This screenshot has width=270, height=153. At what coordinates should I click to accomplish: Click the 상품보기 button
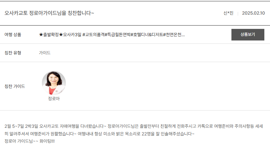tap(248, 35)
